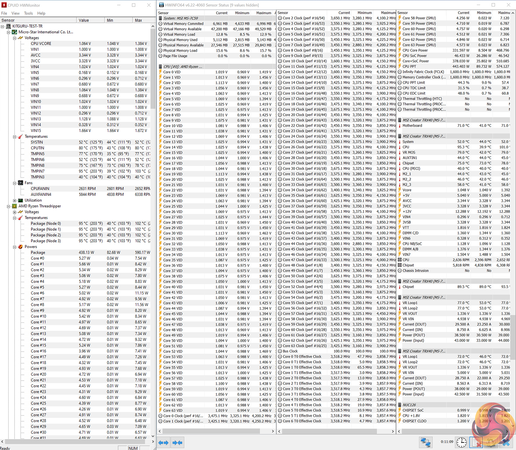
Task: Click the CPU chip icon beside AMD Ryzen Threadripper
Action: point(14,206)
